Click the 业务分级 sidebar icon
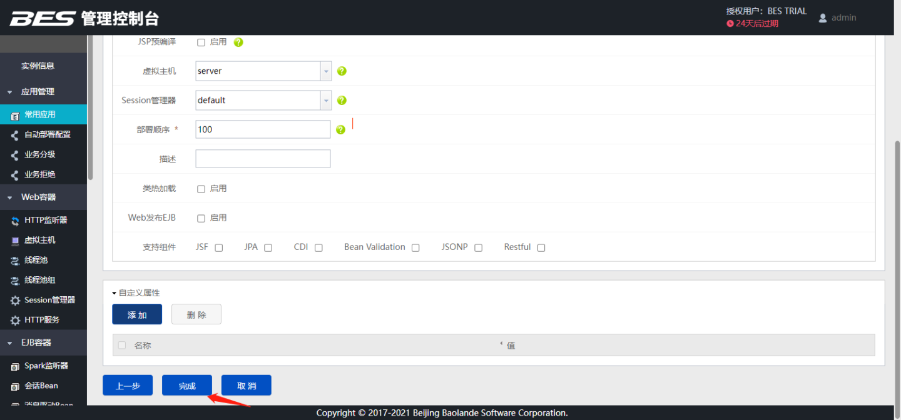 (x=15, y=155)
